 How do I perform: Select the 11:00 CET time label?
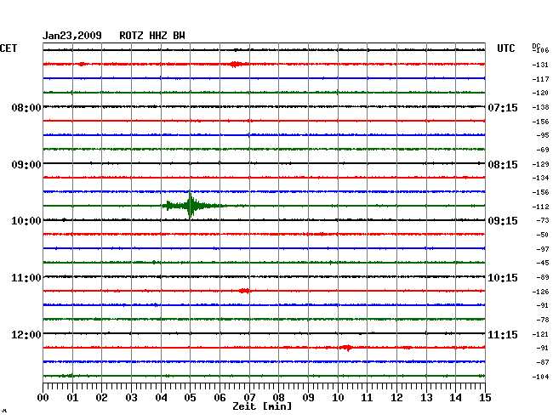26,278
